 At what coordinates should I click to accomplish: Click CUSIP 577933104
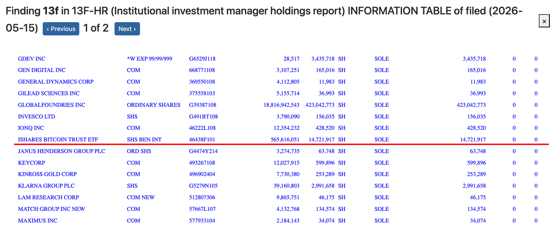click(x=202, y=221)
